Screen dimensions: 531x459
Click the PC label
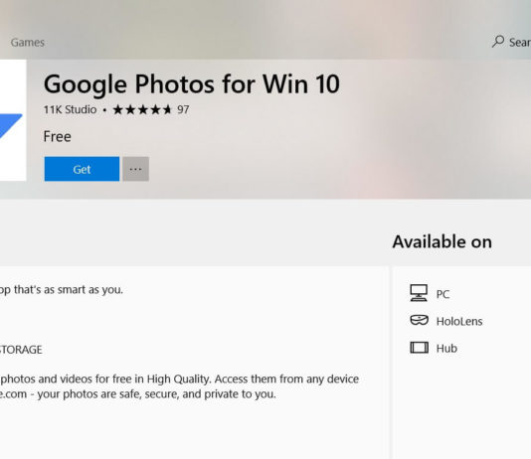[x=442, y=294]
